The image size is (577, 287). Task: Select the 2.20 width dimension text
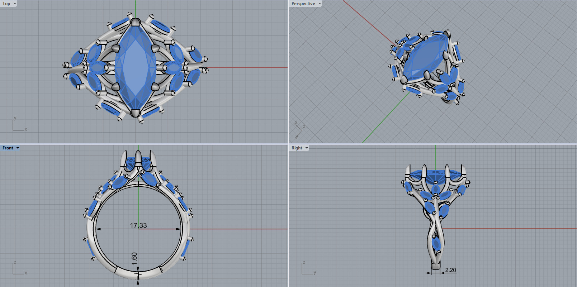451,270
